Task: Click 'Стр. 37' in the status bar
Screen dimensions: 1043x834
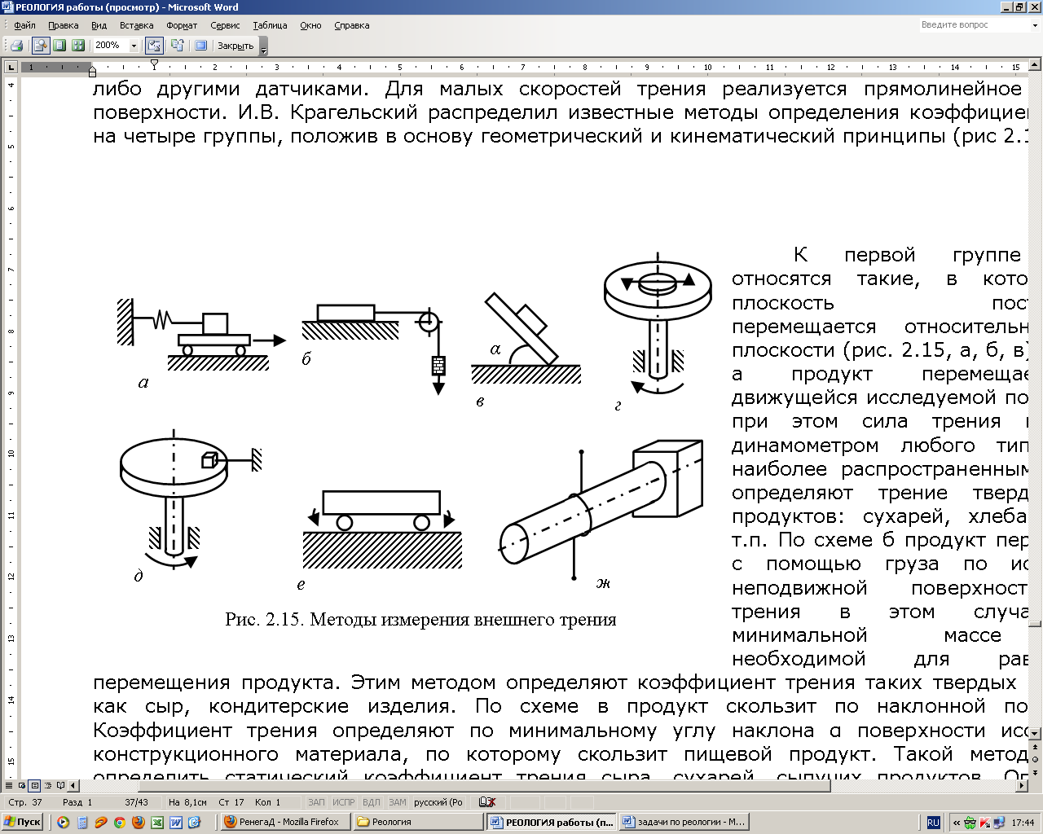Action: 25,802
